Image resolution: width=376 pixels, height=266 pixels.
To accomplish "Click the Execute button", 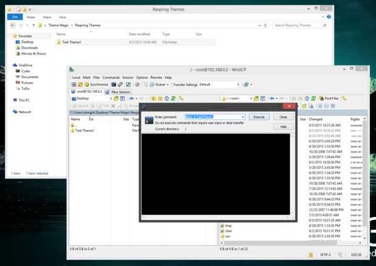I will (259, 117).
